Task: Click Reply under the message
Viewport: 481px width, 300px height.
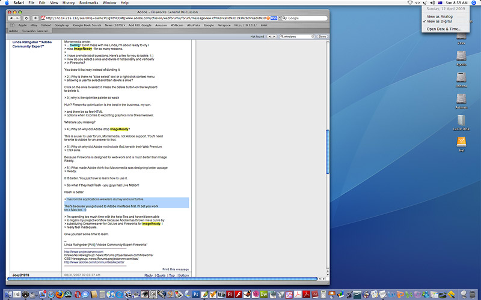Action: pyautogui.click(x=149, y=275)
